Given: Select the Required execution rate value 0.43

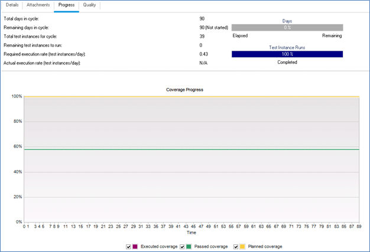Looking at the screenshot, I should pyautogui.click(x=203, y=54).
